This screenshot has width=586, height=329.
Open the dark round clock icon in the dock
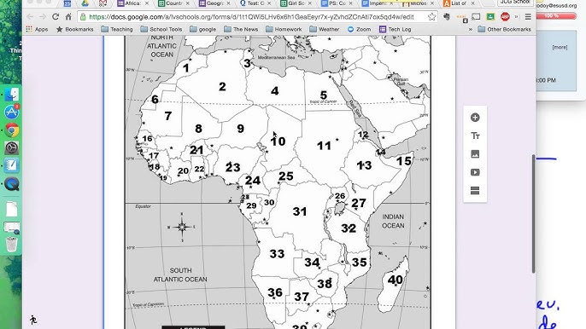(12, 147)
